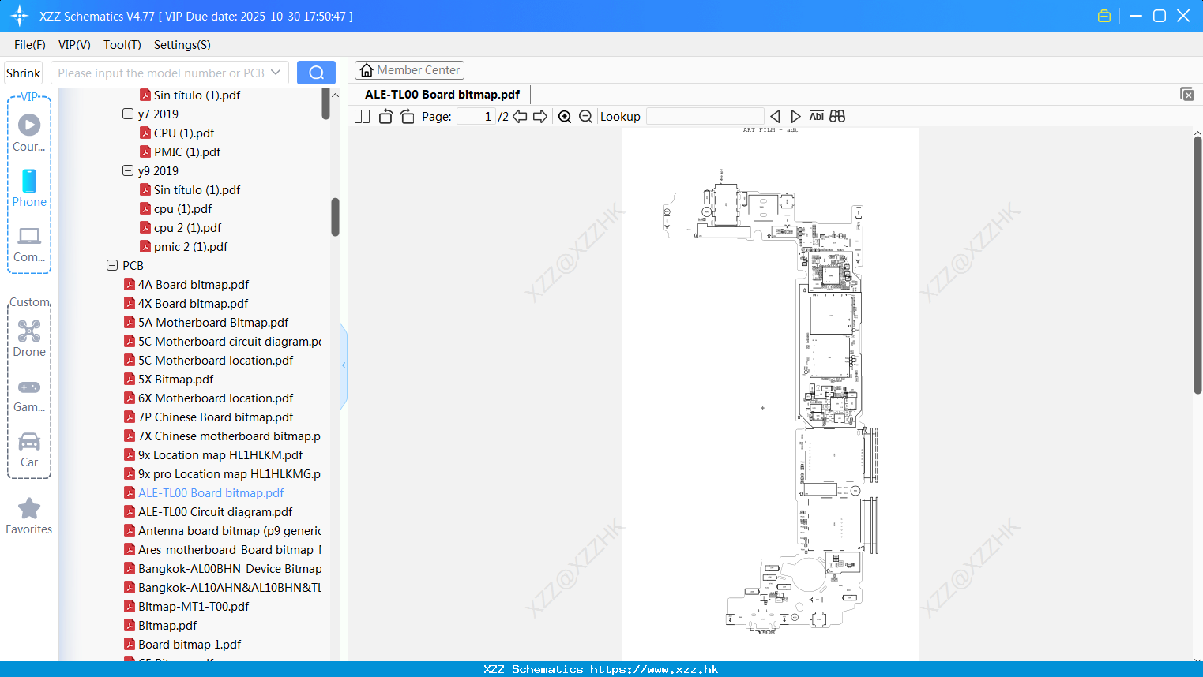This screenshot has height=677, width=1203.
Task: Open the Favorites star
Action: click(x=29, y=516)
